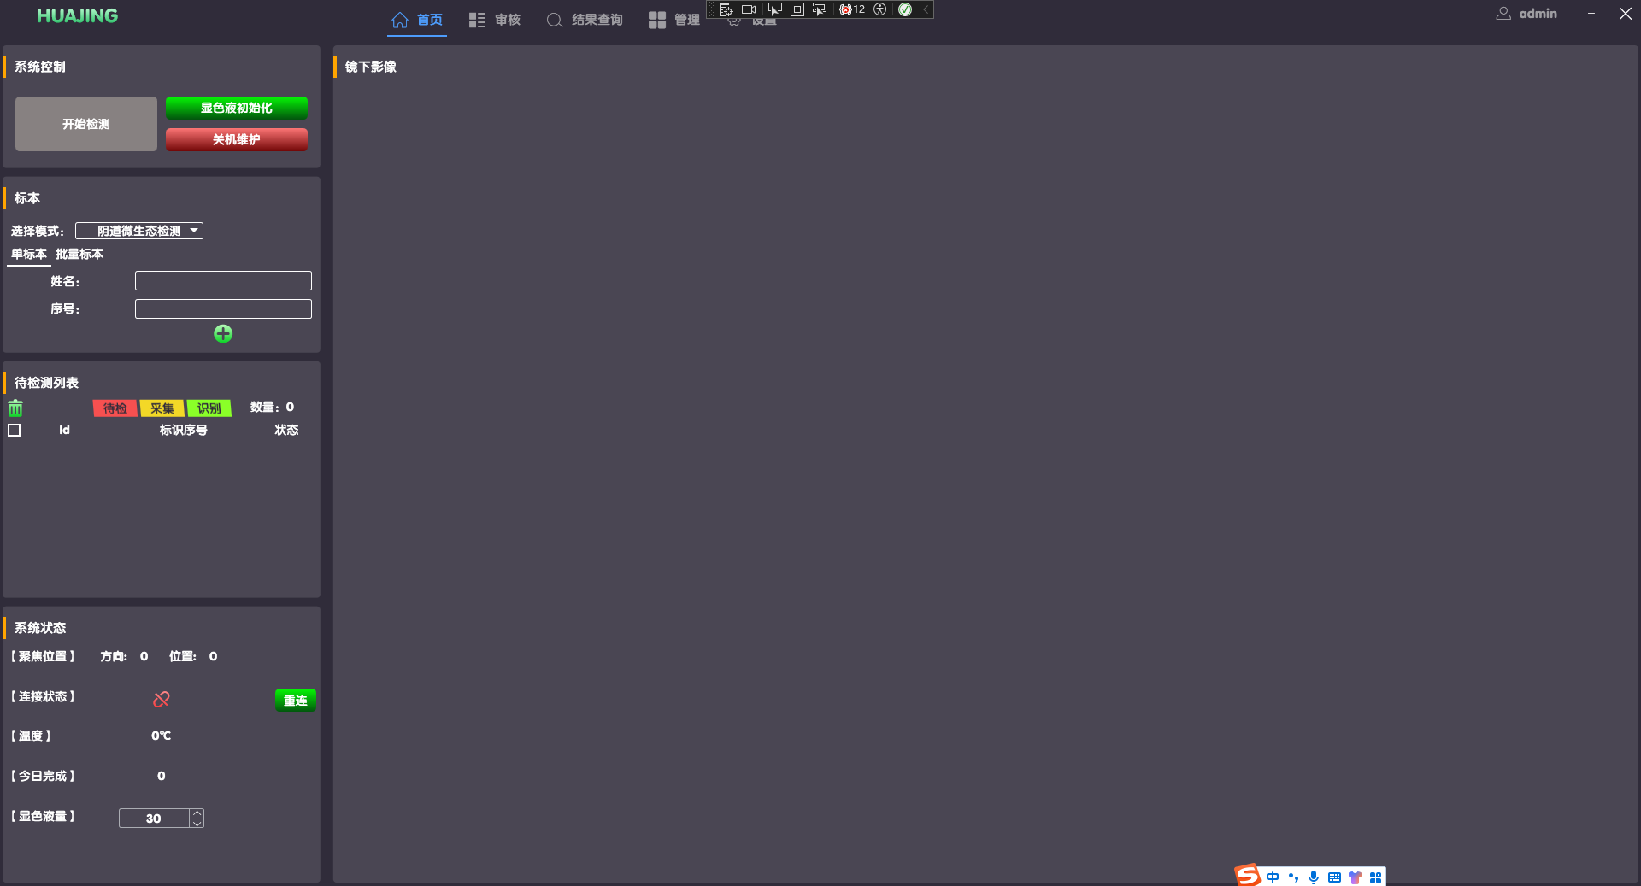The height and width of the screenshot is (886, 1641).
Task: Switch to the 审核 review tab
Action: [x=495, y=20]
